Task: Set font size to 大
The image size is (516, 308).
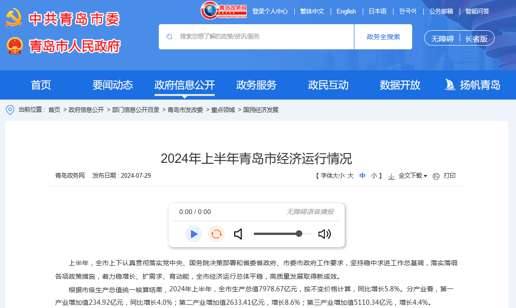Action: tap(351, 176)
